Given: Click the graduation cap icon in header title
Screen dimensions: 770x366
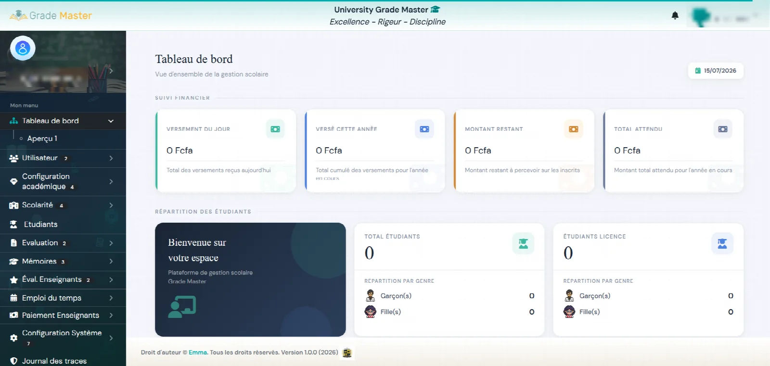Looking at the screenshot, I should 436,9.
